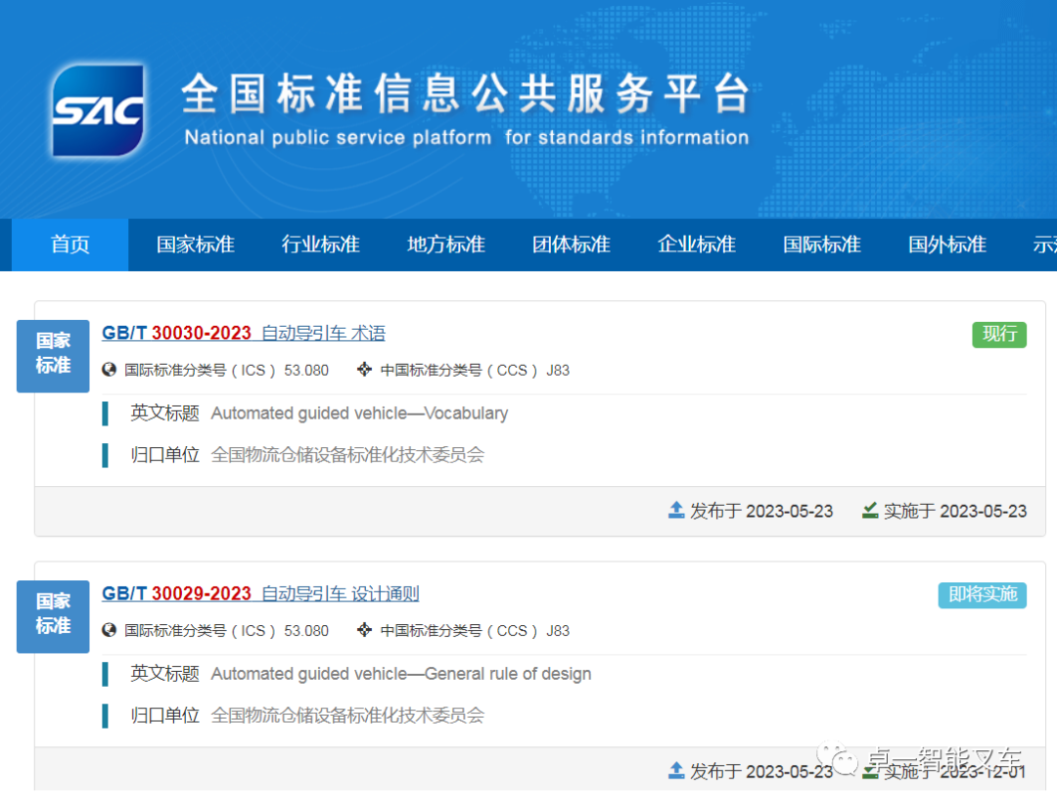The width and height of the screenshot is (1057, 807).
Task: Open the 行业标准 menu item
Action: click(321, 245)
